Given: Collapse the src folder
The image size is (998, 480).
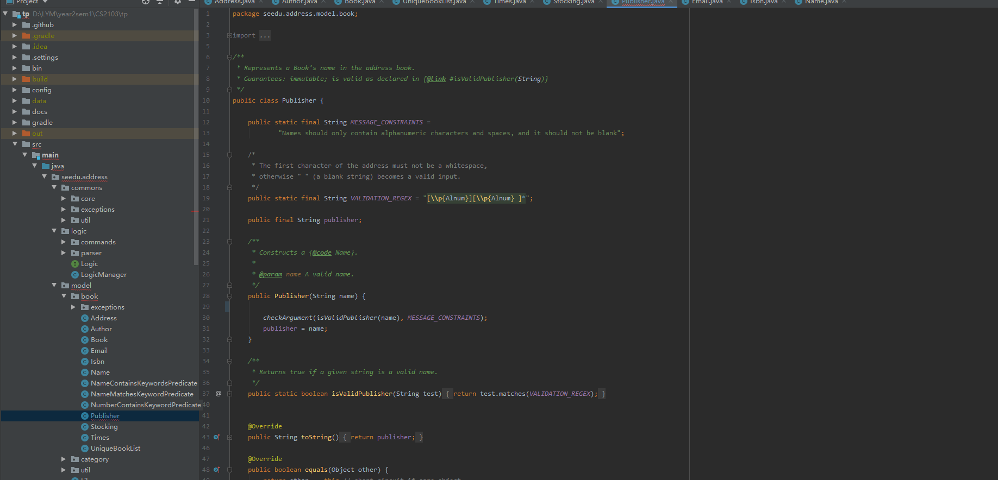Looking at the screenshot, I should (x=15, y=144).
